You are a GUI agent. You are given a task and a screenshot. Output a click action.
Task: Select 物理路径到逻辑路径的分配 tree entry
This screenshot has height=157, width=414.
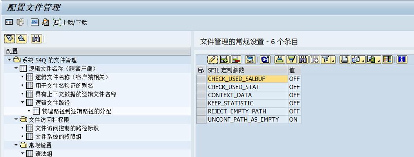[x=76, y=111]
